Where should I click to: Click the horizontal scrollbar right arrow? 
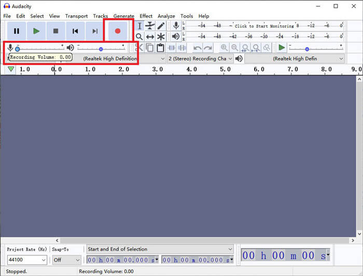coord(353,240)
